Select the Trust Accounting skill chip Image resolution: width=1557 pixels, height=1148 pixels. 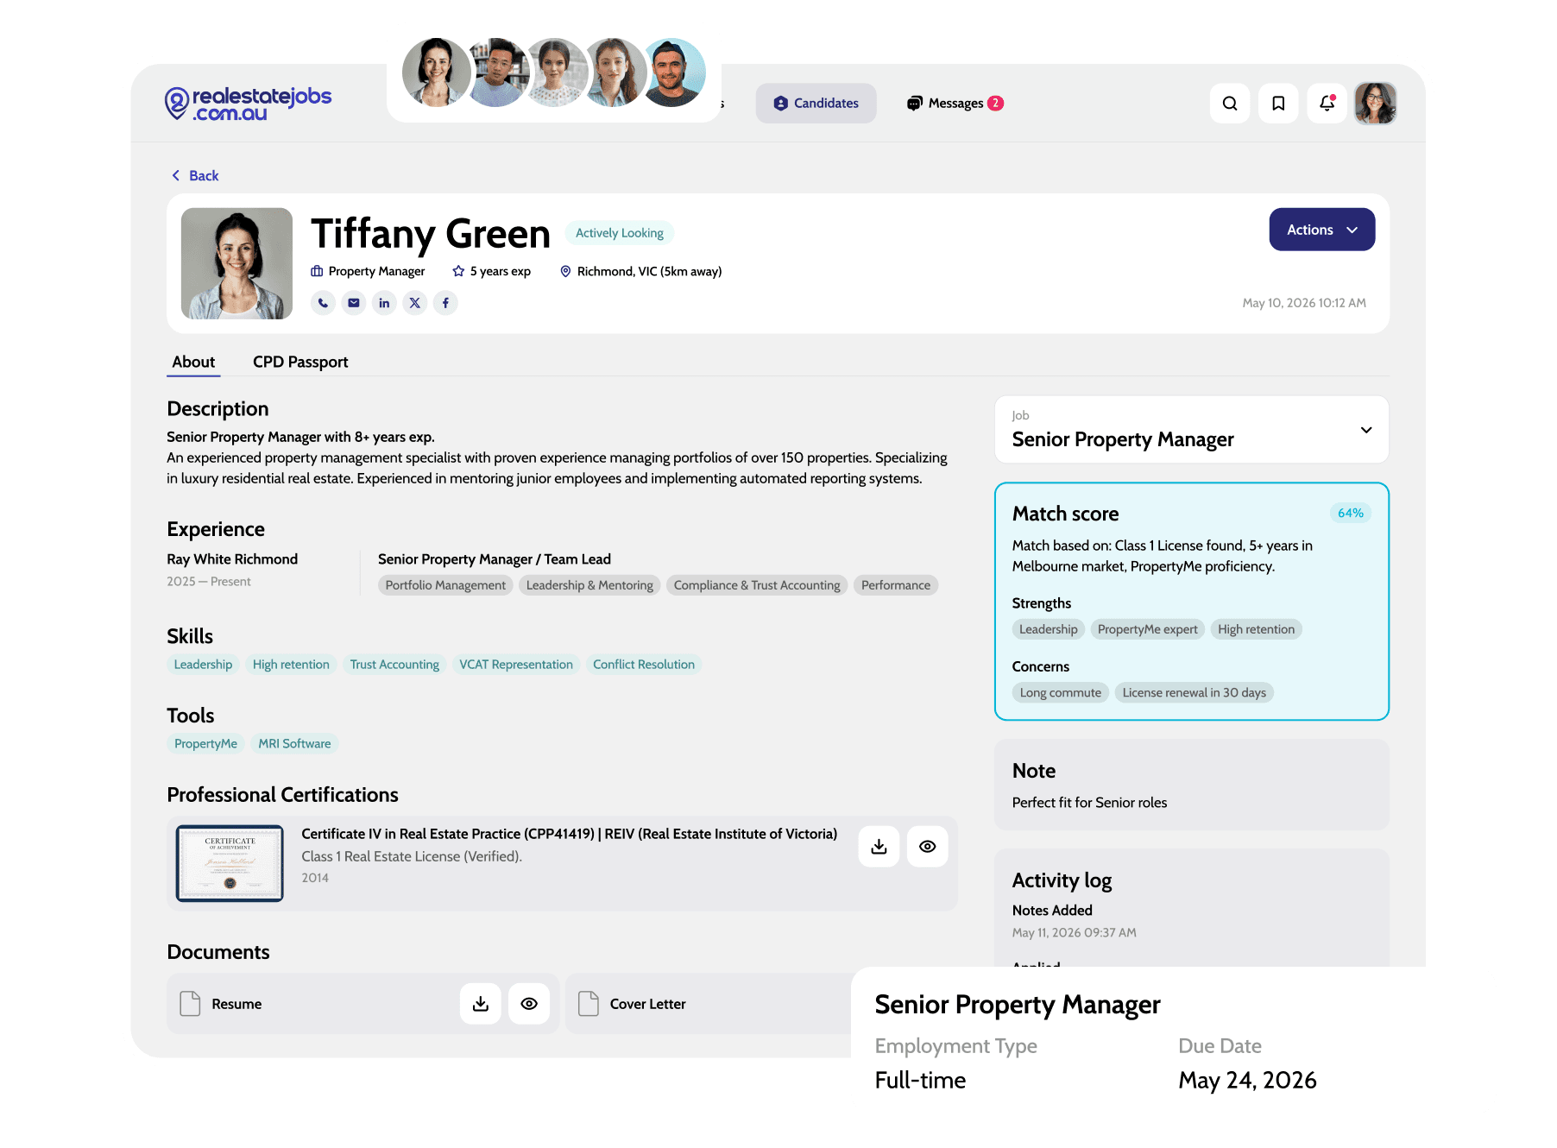[394, 665]
